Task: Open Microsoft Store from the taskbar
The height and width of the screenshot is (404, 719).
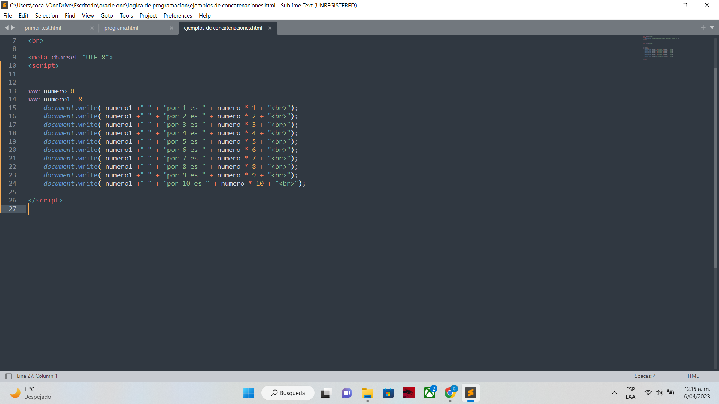Action: (x=388, y=393)
